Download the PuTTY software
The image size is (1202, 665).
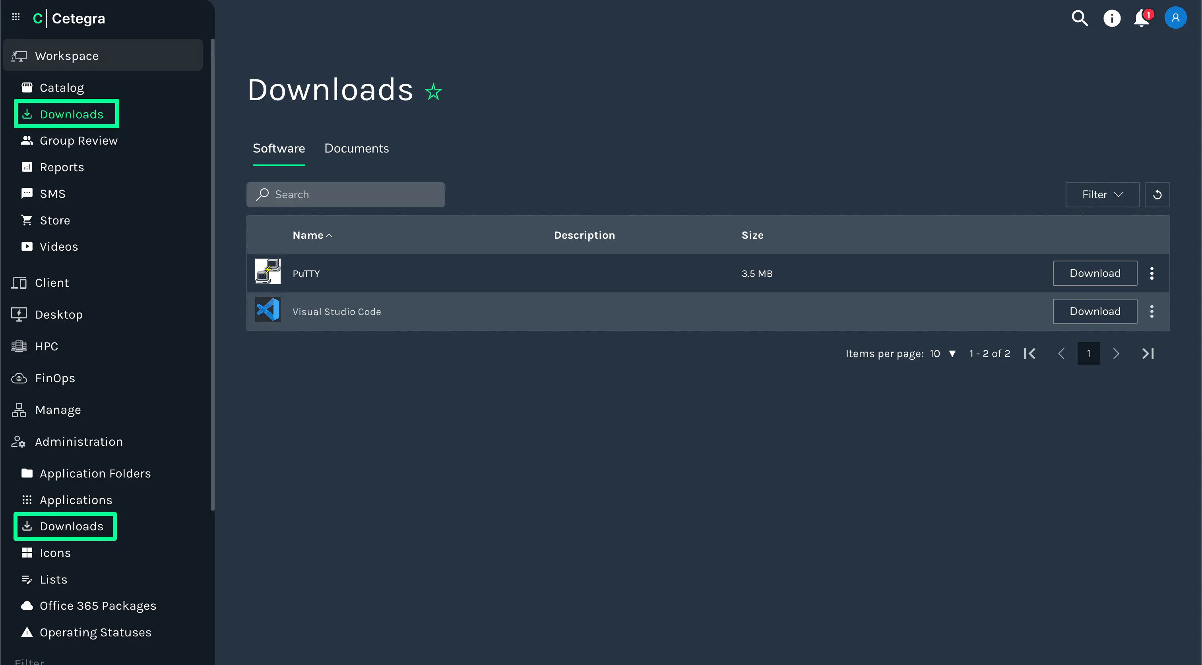click(1094, 273)
